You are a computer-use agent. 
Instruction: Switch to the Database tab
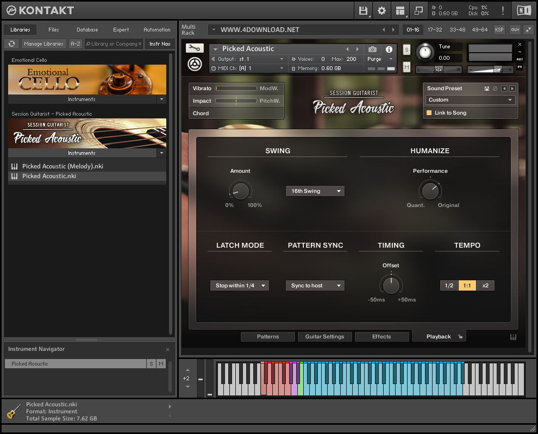tap(87, 30)
